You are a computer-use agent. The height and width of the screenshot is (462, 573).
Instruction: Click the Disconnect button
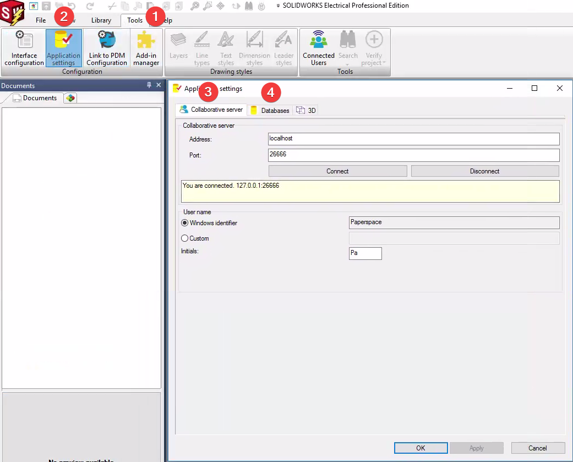tap(484, 171)
